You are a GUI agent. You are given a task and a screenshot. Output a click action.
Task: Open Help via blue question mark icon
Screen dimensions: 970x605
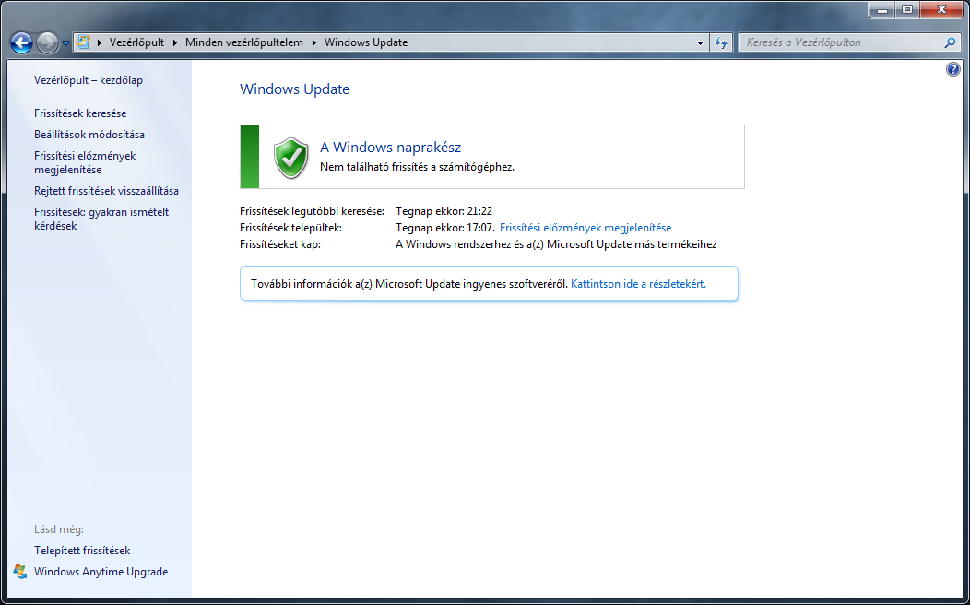(x=953, y=69)
